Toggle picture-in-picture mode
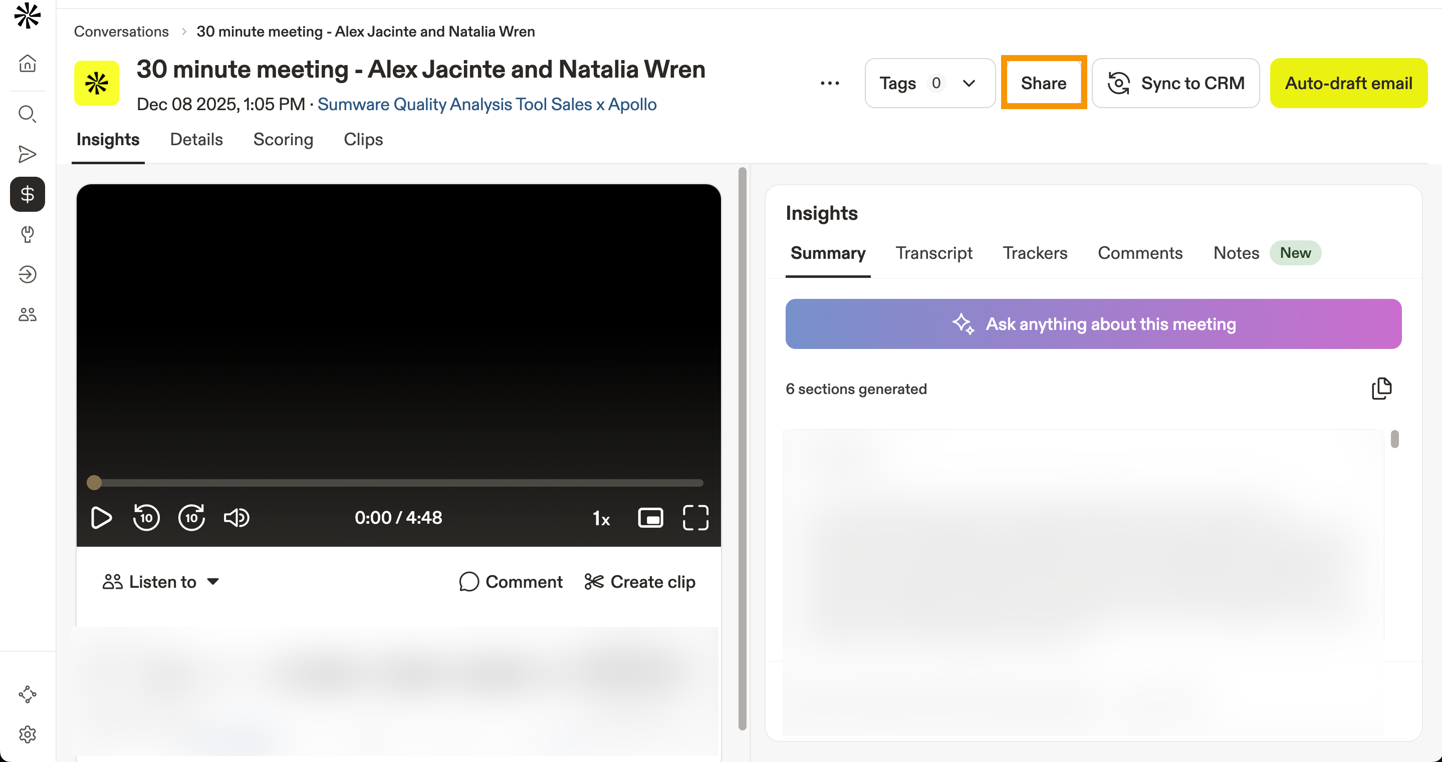Viewport: 1442px width, 762px height. click(x=650, y=518)
